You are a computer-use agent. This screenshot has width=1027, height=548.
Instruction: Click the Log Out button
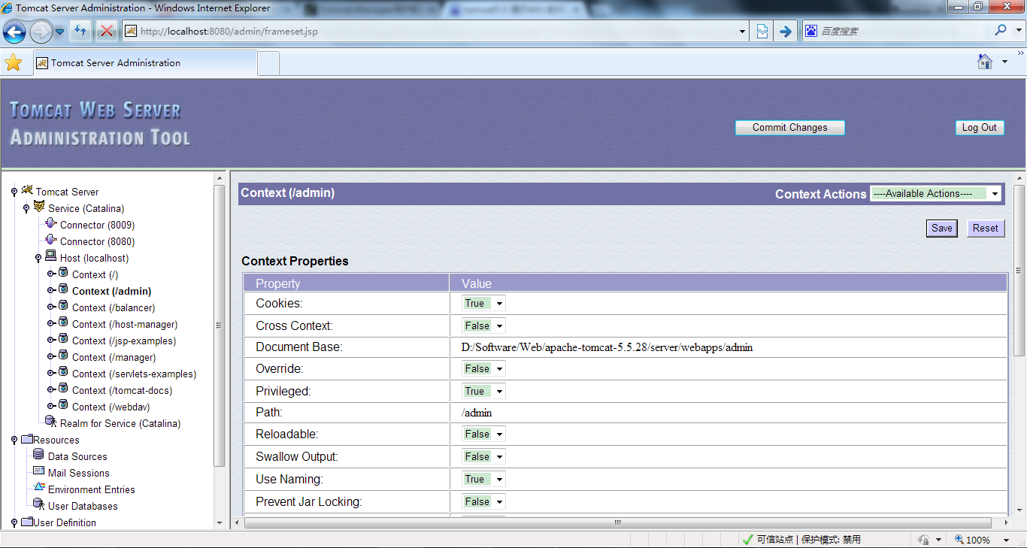[x=979, y=128]
